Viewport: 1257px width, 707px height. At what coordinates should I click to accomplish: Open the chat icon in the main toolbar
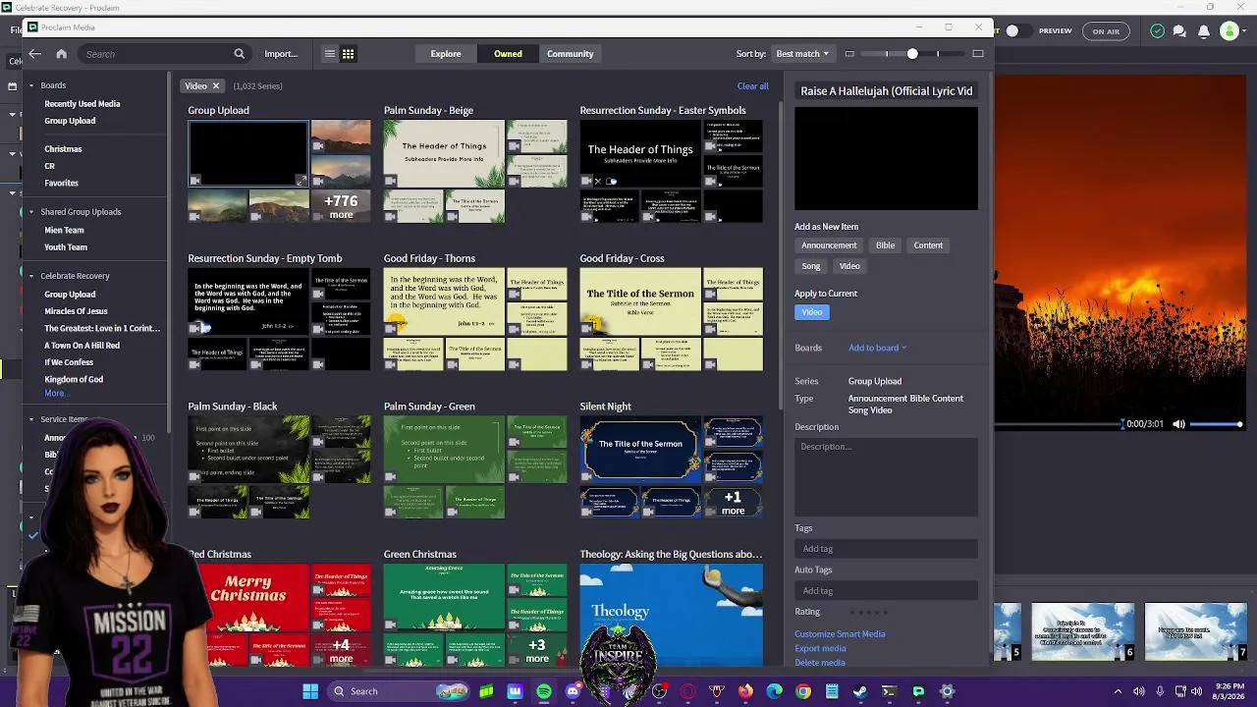tap(1180, 31)
